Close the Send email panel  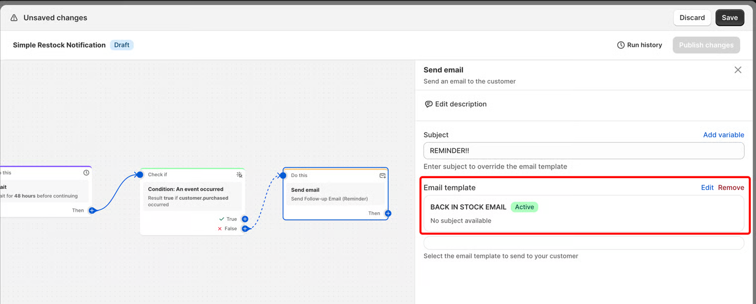[x=738, y=70]
